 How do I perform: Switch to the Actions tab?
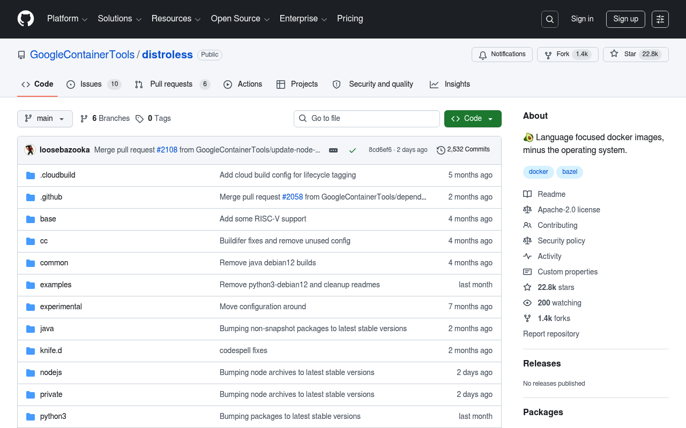[x=243, y=85]
